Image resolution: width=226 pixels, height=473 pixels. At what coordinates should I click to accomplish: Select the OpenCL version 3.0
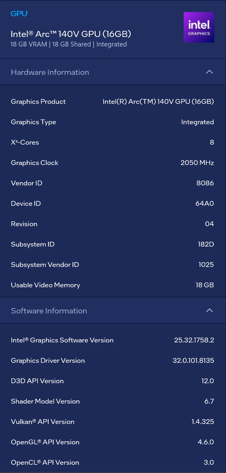209,462
